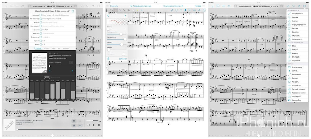The image size is (311, 139).
Task: Adjust the Яркость slider
Action: click(117, 45)
